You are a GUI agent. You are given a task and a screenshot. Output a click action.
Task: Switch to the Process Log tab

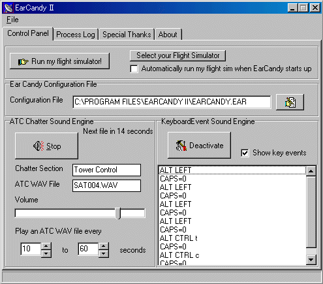coord(76,35)
